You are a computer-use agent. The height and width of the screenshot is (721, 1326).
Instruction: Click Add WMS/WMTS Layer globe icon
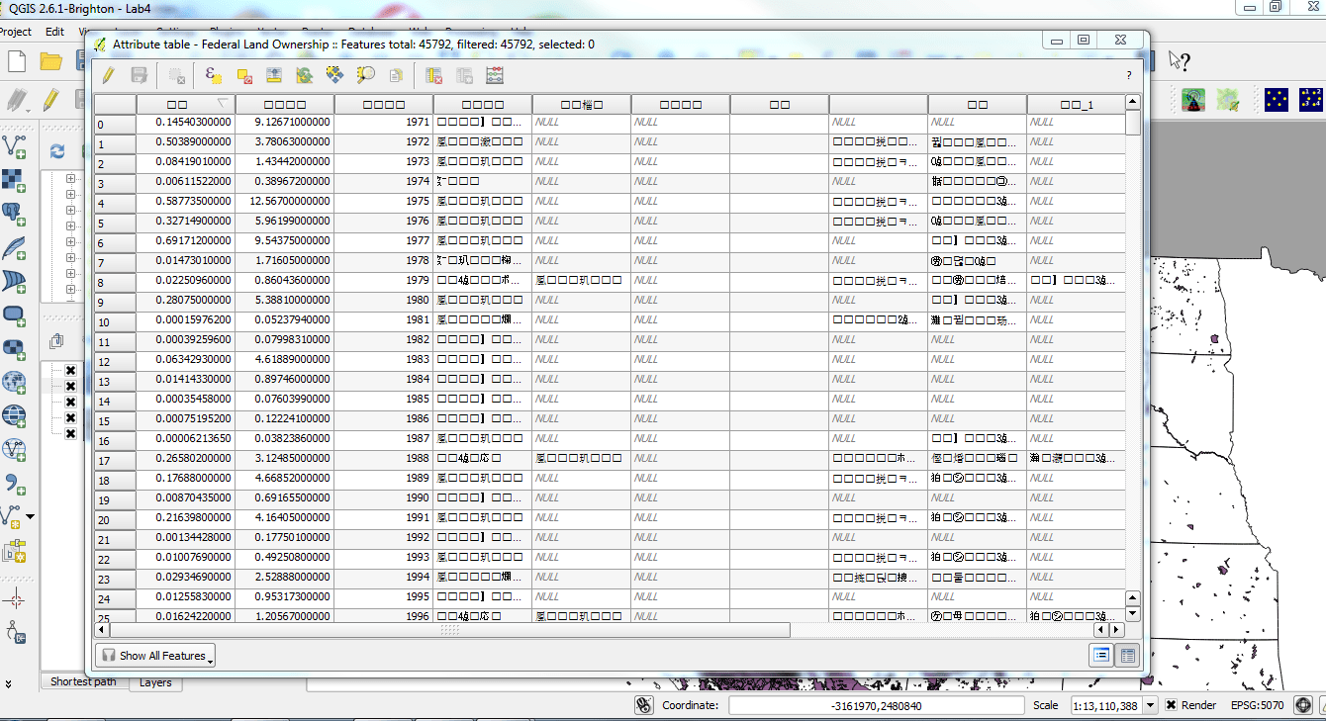click(14, 382)
